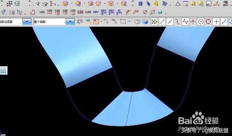Image resolution: width=232 pixels, height=136 pixels.
Task: Click the green stacked layers icon
Action: pos(17,4)
